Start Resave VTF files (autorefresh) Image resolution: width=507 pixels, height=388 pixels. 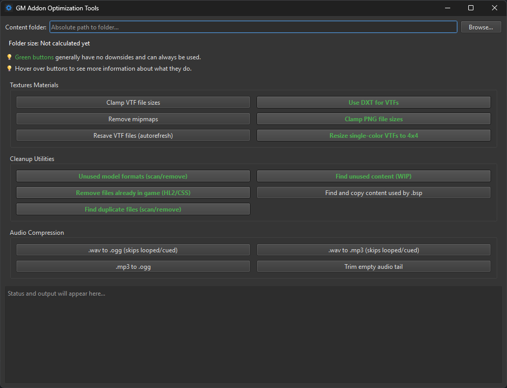133,135
